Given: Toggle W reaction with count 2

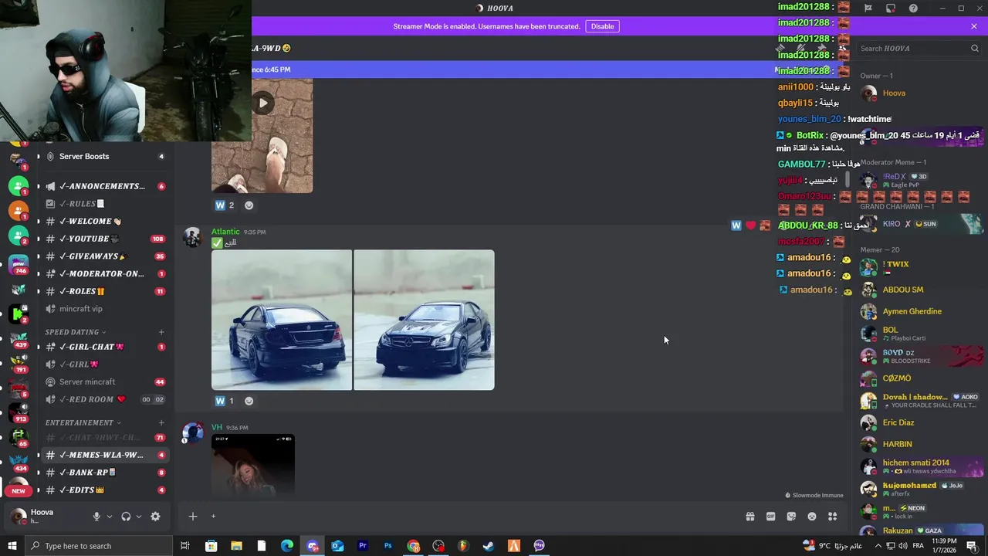Looking at the screenshot, I should (x=225, y=205).
